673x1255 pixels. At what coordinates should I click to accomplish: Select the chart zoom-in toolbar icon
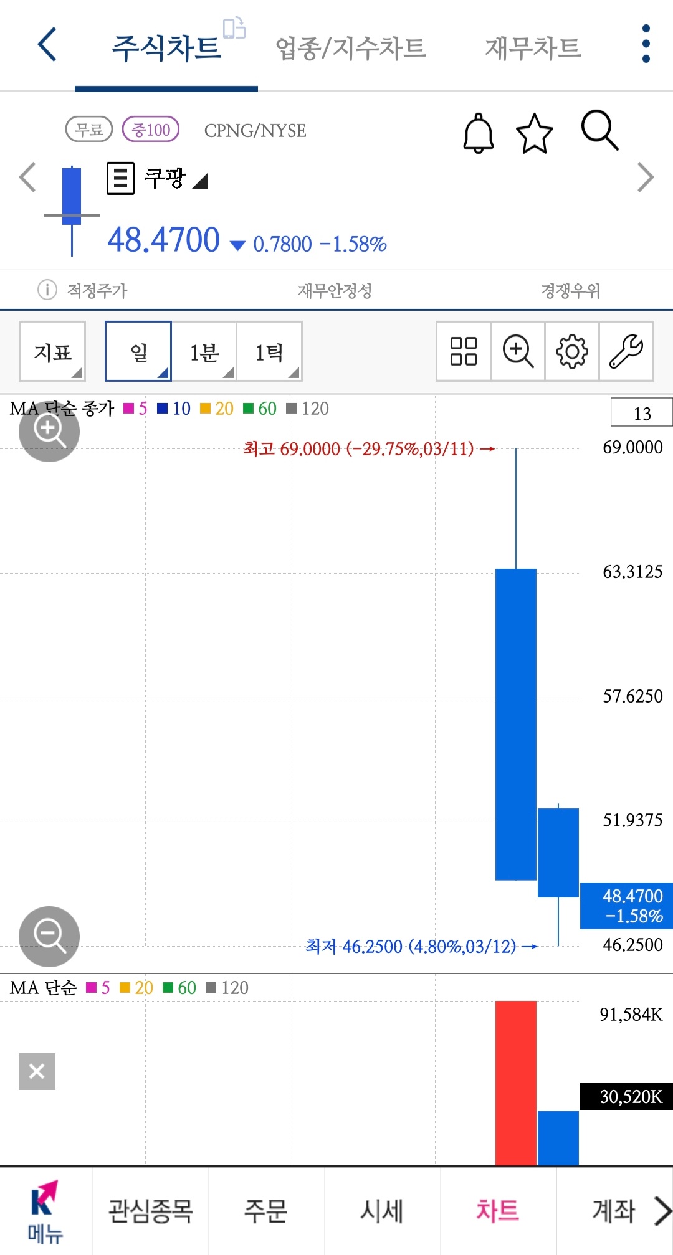[x=518, y=351]
